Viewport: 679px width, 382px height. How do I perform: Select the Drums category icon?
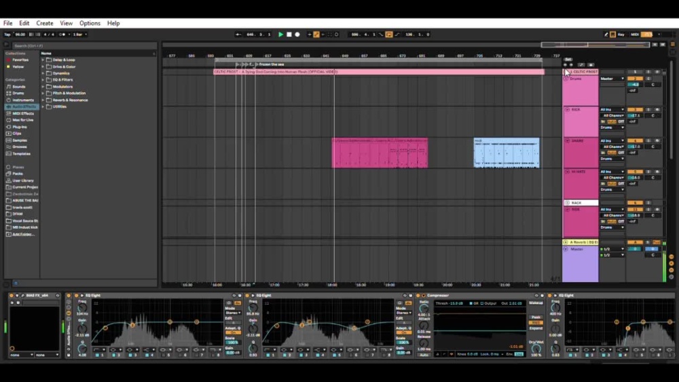(9, 94)
